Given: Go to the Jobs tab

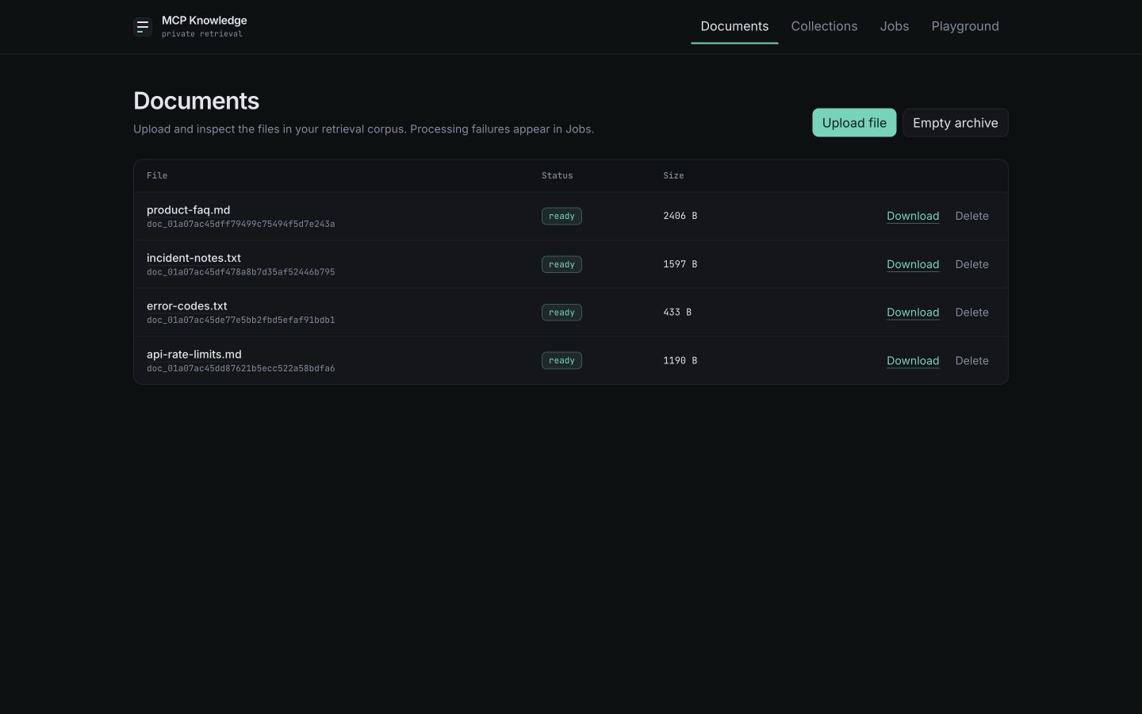Looking at the screenshot, I should tap(895, 26).
